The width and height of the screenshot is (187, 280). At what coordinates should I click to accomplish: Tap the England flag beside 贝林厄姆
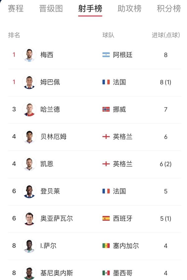coord(106,137)
